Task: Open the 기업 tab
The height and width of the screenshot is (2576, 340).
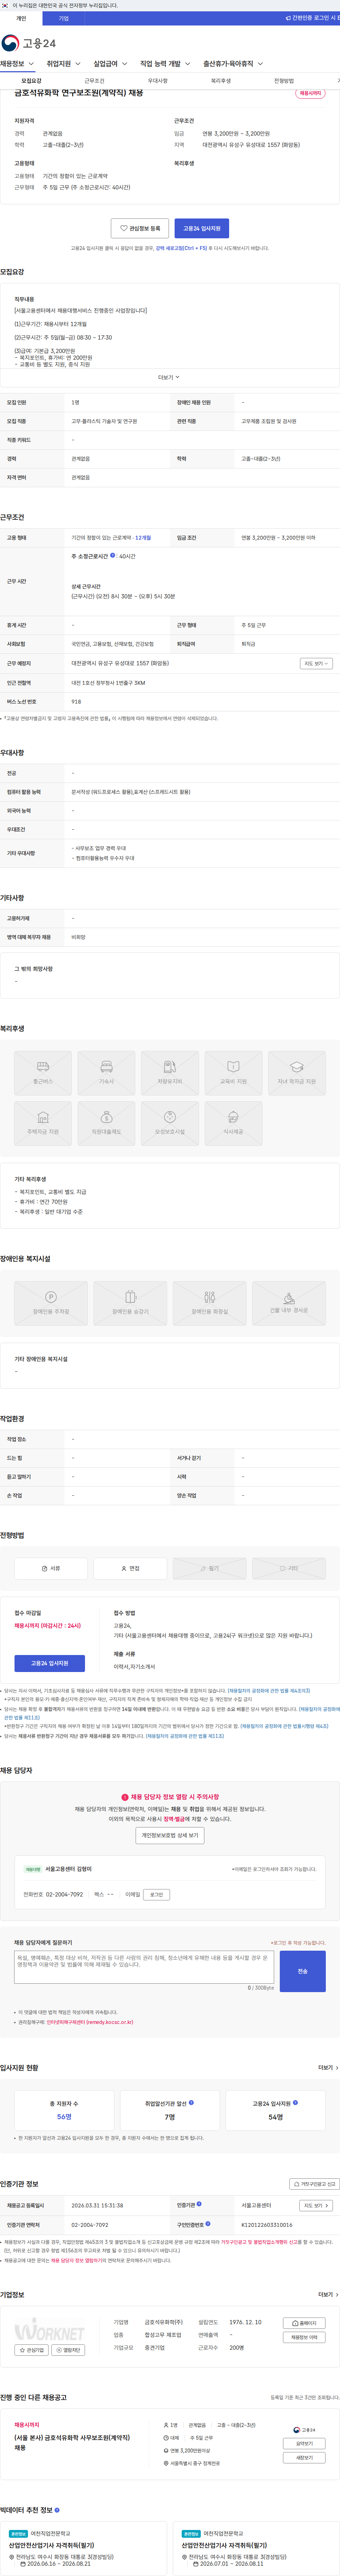Action: (x=64, y=18)
